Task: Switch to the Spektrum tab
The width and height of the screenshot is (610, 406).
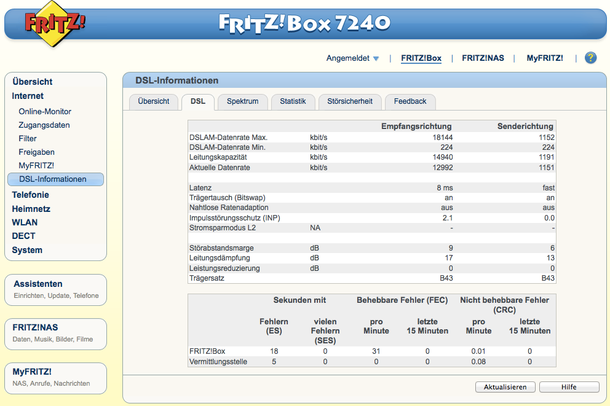Action: point(242,101)
